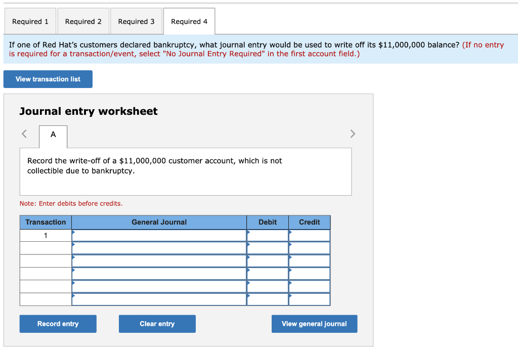Screen dimensions: 518x350
Task: Click transaction number 1 cell
Action: [x=46, y=235]
